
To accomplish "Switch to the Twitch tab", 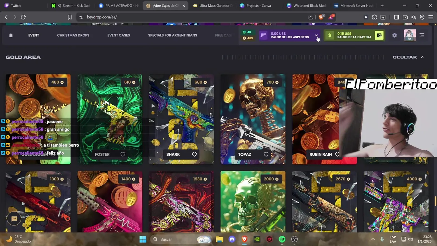I will tap(24, 5).
